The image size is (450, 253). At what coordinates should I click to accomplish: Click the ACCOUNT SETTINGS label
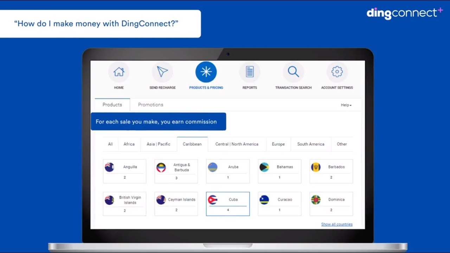337,88
